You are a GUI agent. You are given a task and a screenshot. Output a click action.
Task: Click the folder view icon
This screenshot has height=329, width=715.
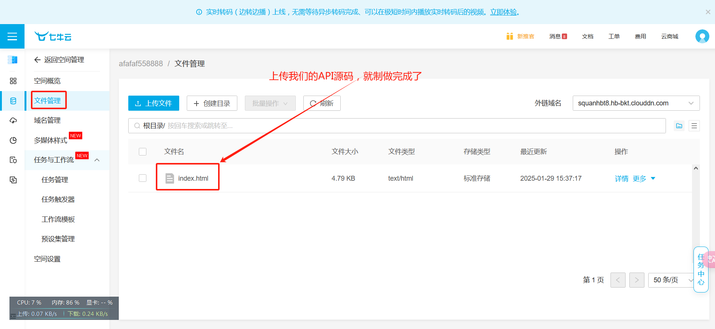[x=679, y=126]
